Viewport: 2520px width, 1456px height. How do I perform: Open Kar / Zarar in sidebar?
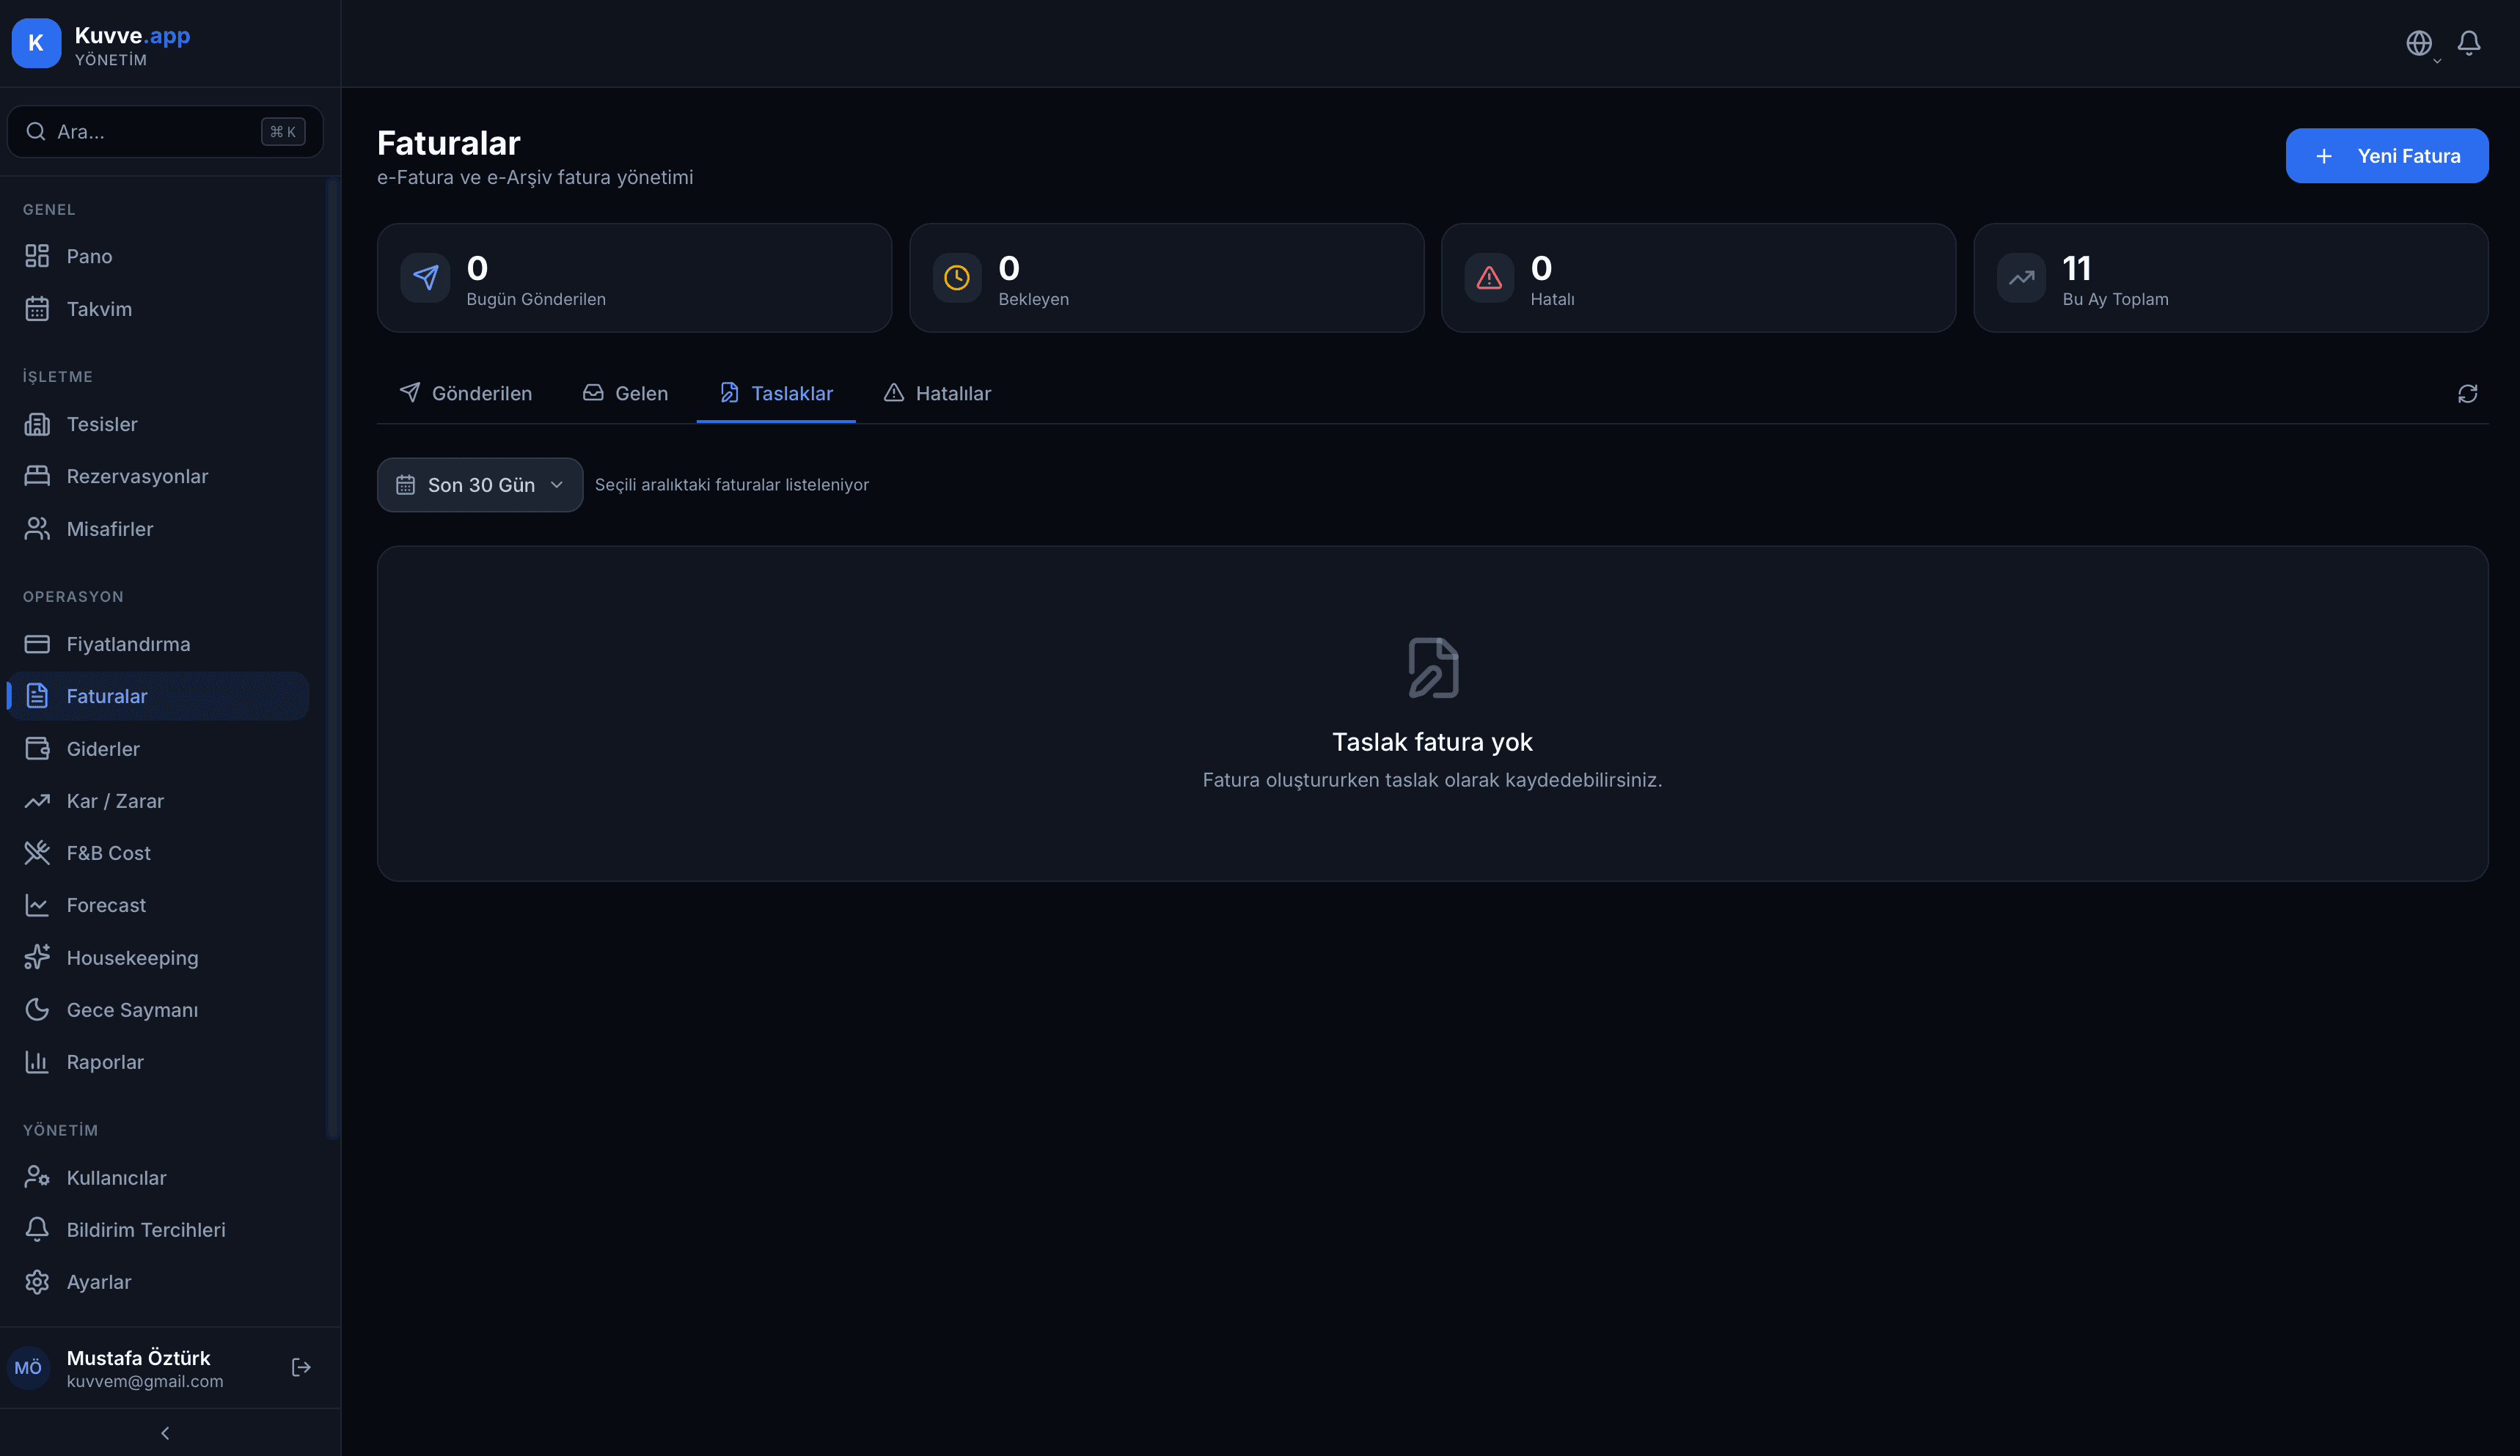tap(158, 801)
